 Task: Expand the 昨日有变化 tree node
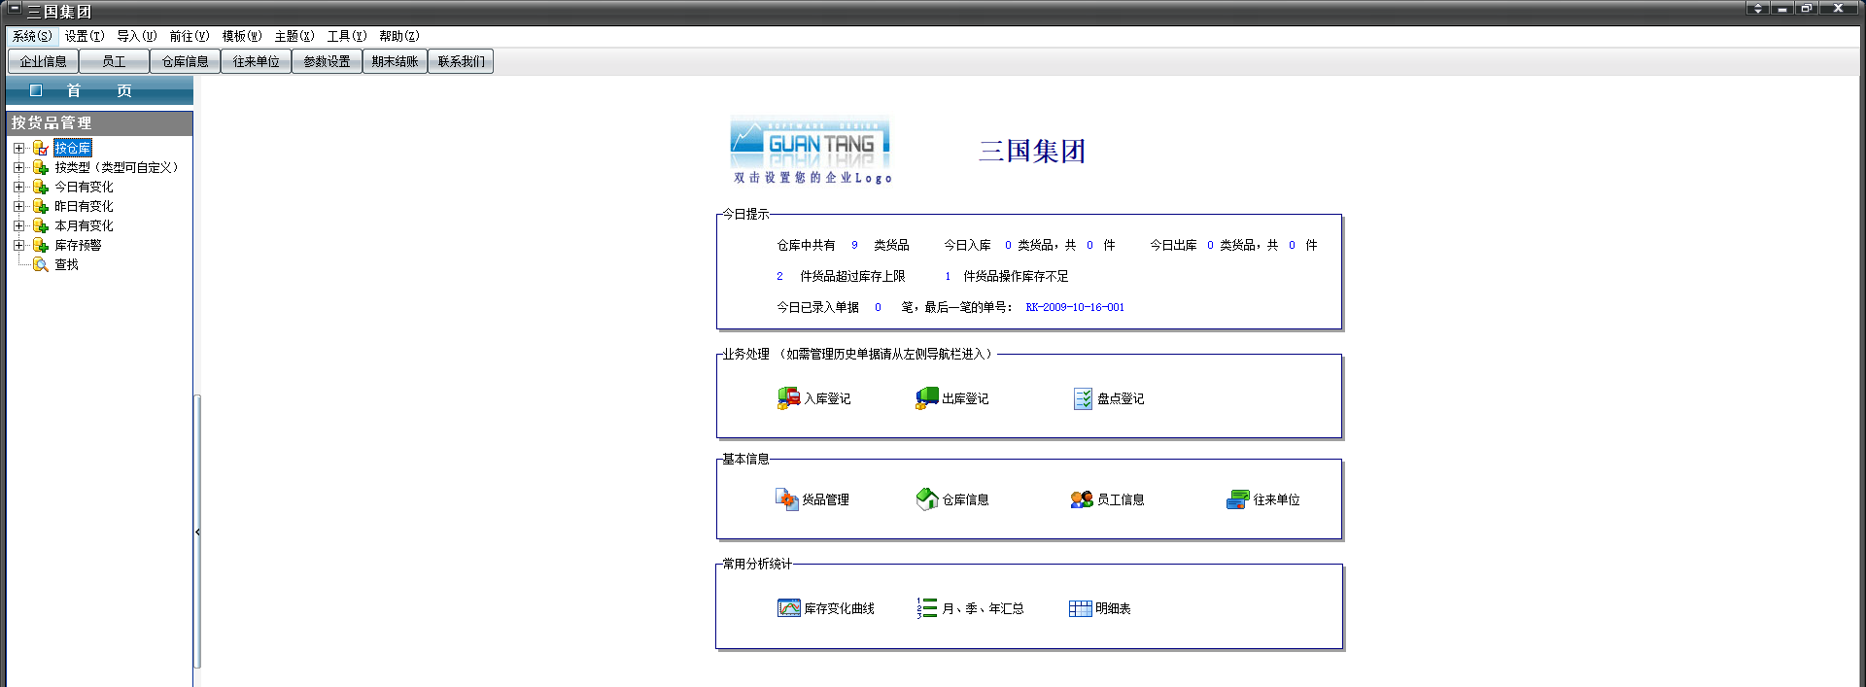(18, 206)
